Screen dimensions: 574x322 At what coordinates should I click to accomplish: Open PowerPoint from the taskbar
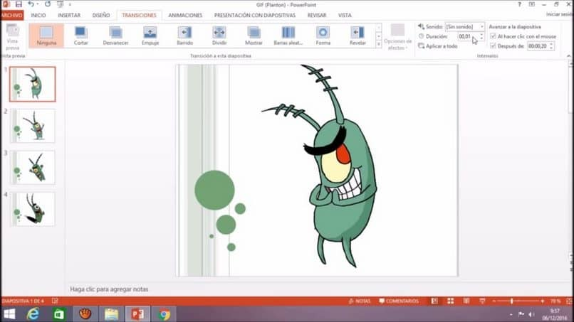137,314
